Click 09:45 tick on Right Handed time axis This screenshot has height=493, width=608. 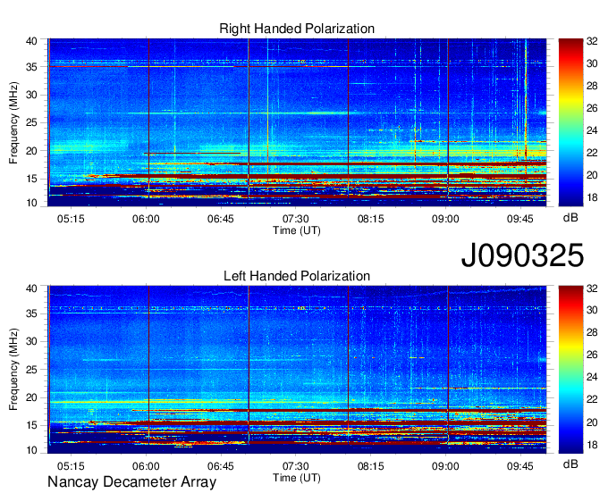(520, 219)
